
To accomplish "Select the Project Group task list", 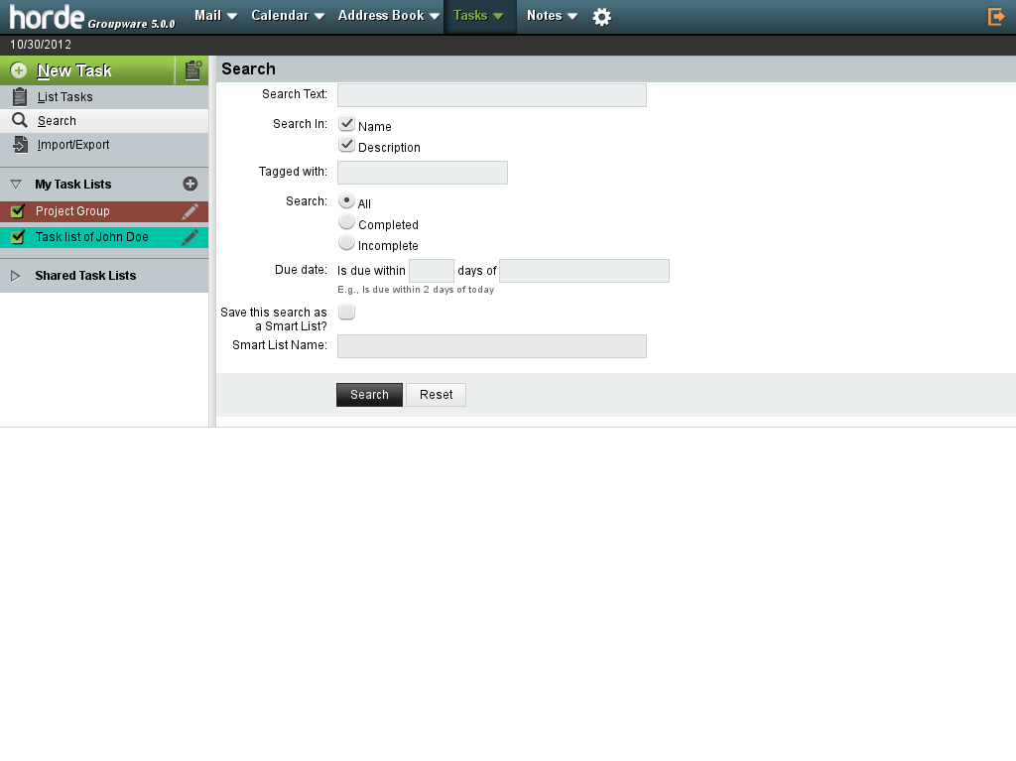I will point(72,211).
